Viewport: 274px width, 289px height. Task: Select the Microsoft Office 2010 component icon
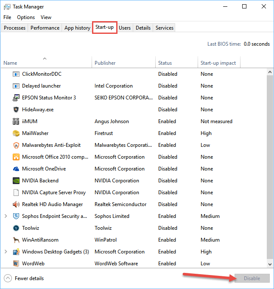pyautogui.click(x=16, y=157)
